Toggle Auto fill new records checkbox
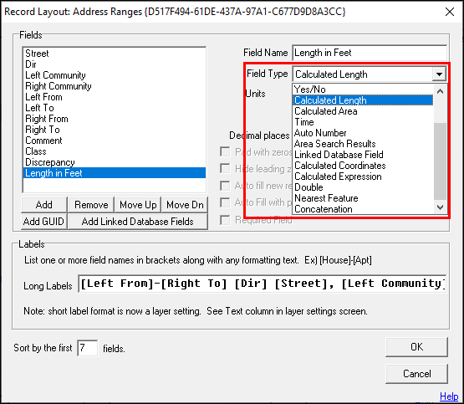The image size is (464, 404). point(225,186)
